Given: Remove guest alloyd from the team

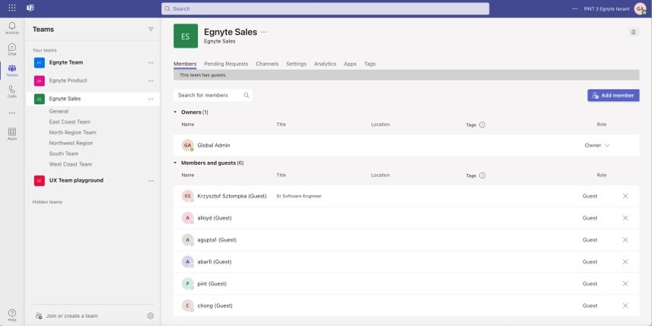Looking at the screenshot, I should coord(625,218).
